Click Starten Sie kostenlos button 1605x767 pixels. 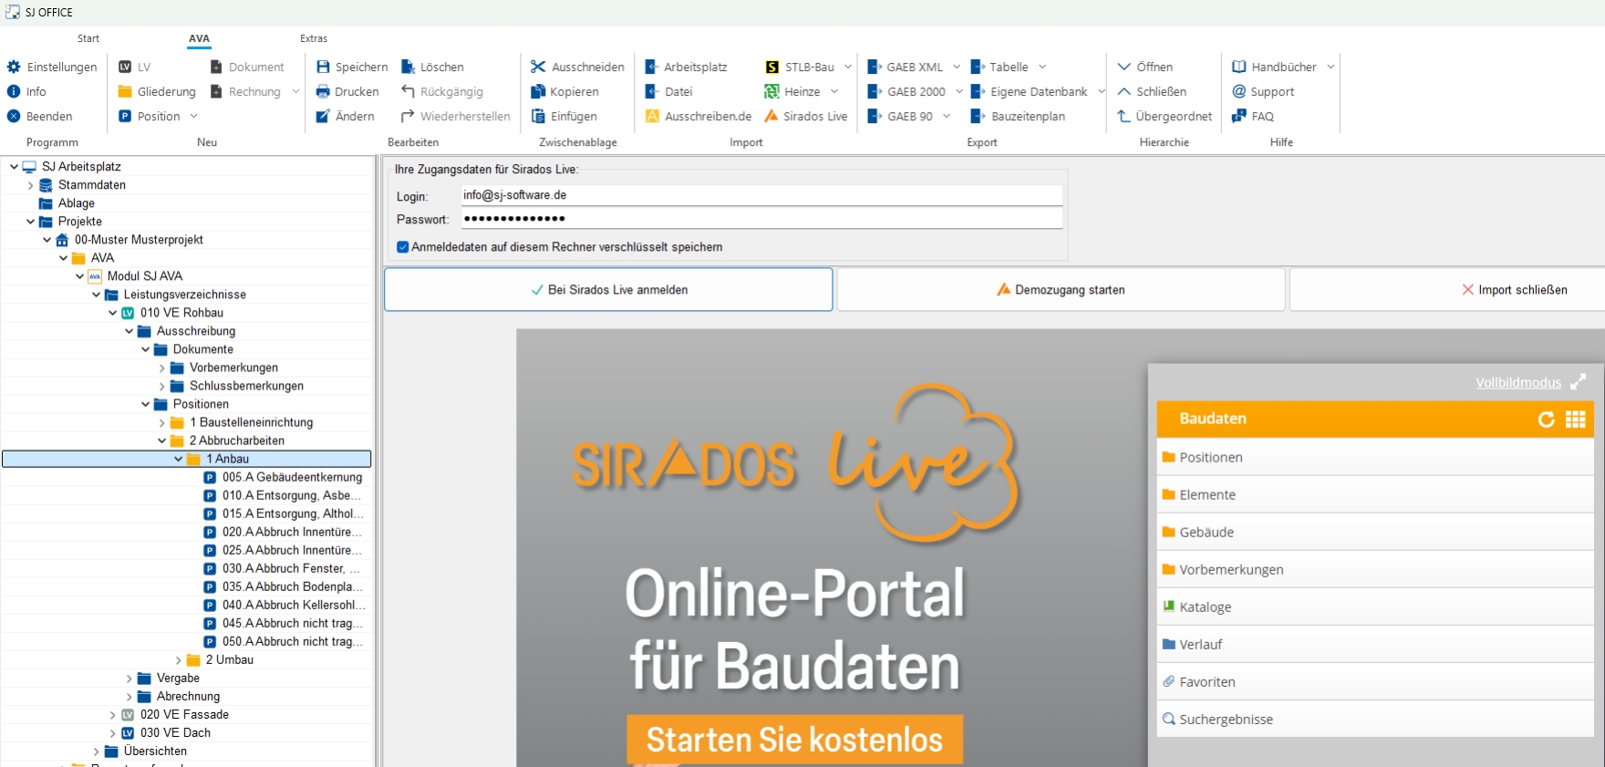point(794,740)
